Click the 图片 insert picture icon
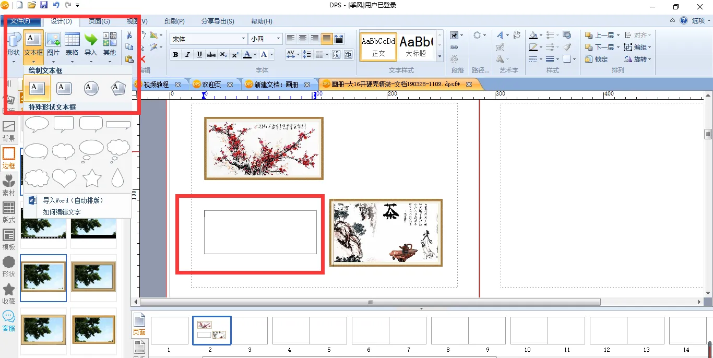 tap(53, 44)
